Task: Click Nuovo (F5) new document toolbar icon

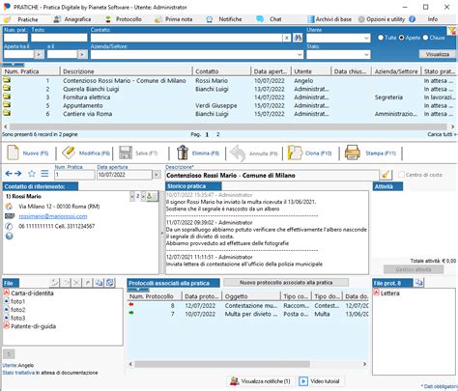Action: click(13, 153)
